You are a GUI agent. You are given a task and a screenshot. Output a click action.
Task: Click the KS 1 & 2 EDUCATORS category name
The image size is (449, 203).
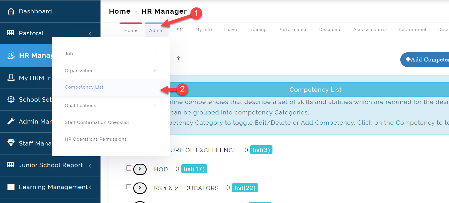pyautogui.click(x=186, y=188)
